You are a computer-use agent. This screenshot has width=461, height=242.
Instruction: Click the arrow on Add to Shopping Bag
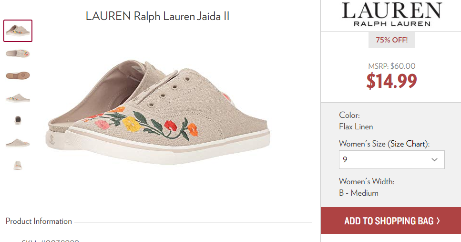click(438, 221)
